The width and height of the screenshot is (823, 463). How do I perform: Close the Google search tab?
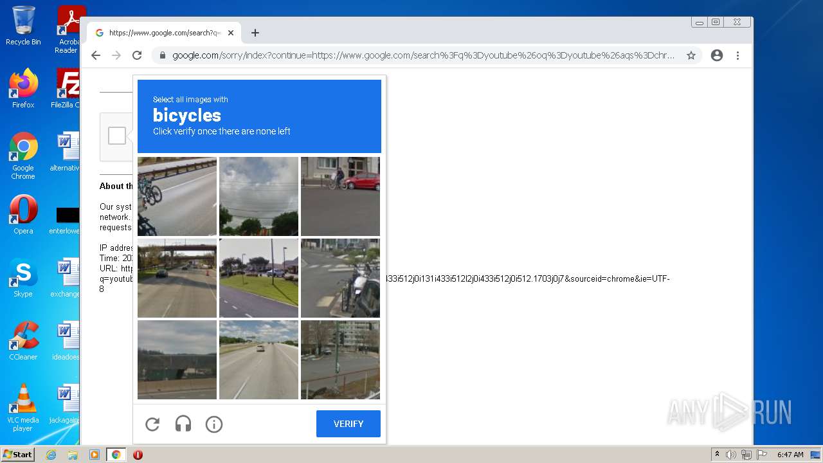pos(231,33)
